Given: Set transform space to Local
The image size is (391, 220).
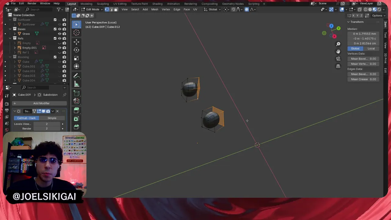Looking at the screenshot, I should pos(371,49).
